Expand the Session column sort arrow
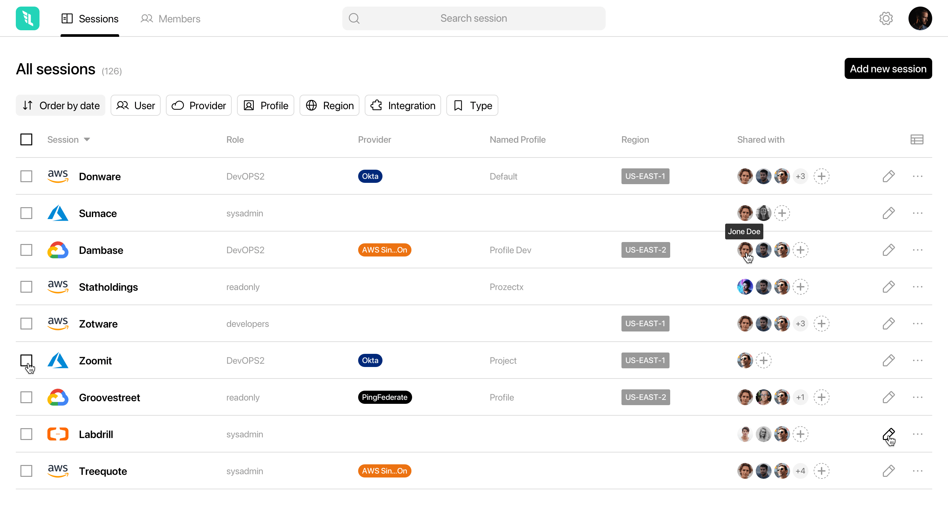The width and height of the screenshot is (948, 513). [87, 139]
